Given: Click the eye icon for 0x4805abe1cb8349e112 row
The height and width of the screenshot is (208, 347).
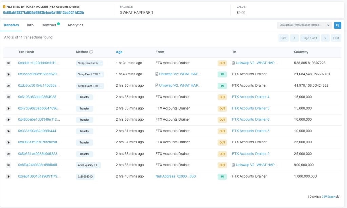Looking at the screenshot, I should (8, 120).
